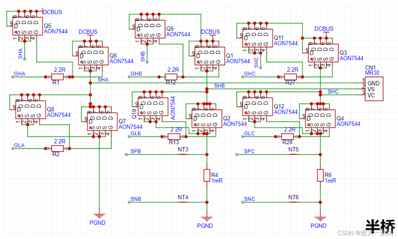398x239 pixels.
Task: Click the GLA net label
Action: (19, 145)
